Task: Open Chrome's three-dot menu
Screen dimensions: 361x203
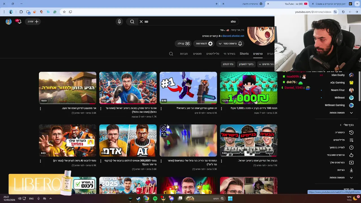Action: (4, 12)
